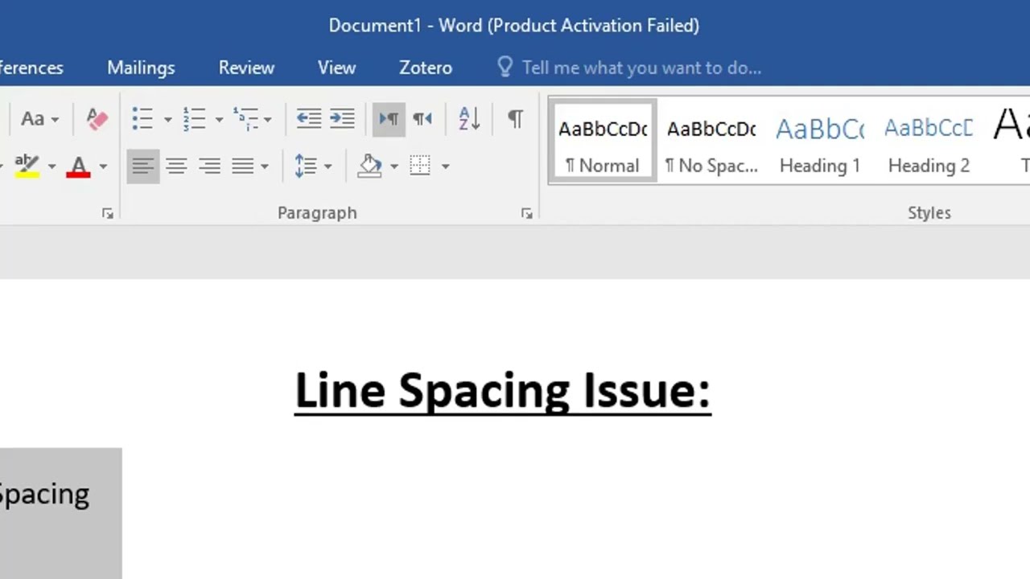Viewport: 1030px width, 579px height.
Task: Click the Tell me search box
Action: (x=641, y=68)
